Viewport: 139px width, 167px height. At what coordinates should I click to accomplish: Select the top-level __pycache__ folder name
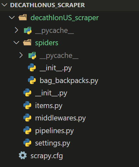pyautogui.click(x=55, y=31)
